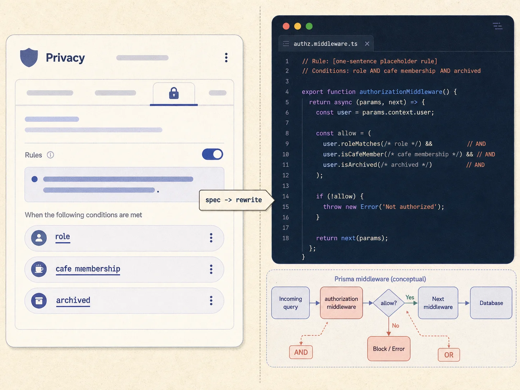
Task: Click 'return next(params);' code line
Action: click(352, 238)
